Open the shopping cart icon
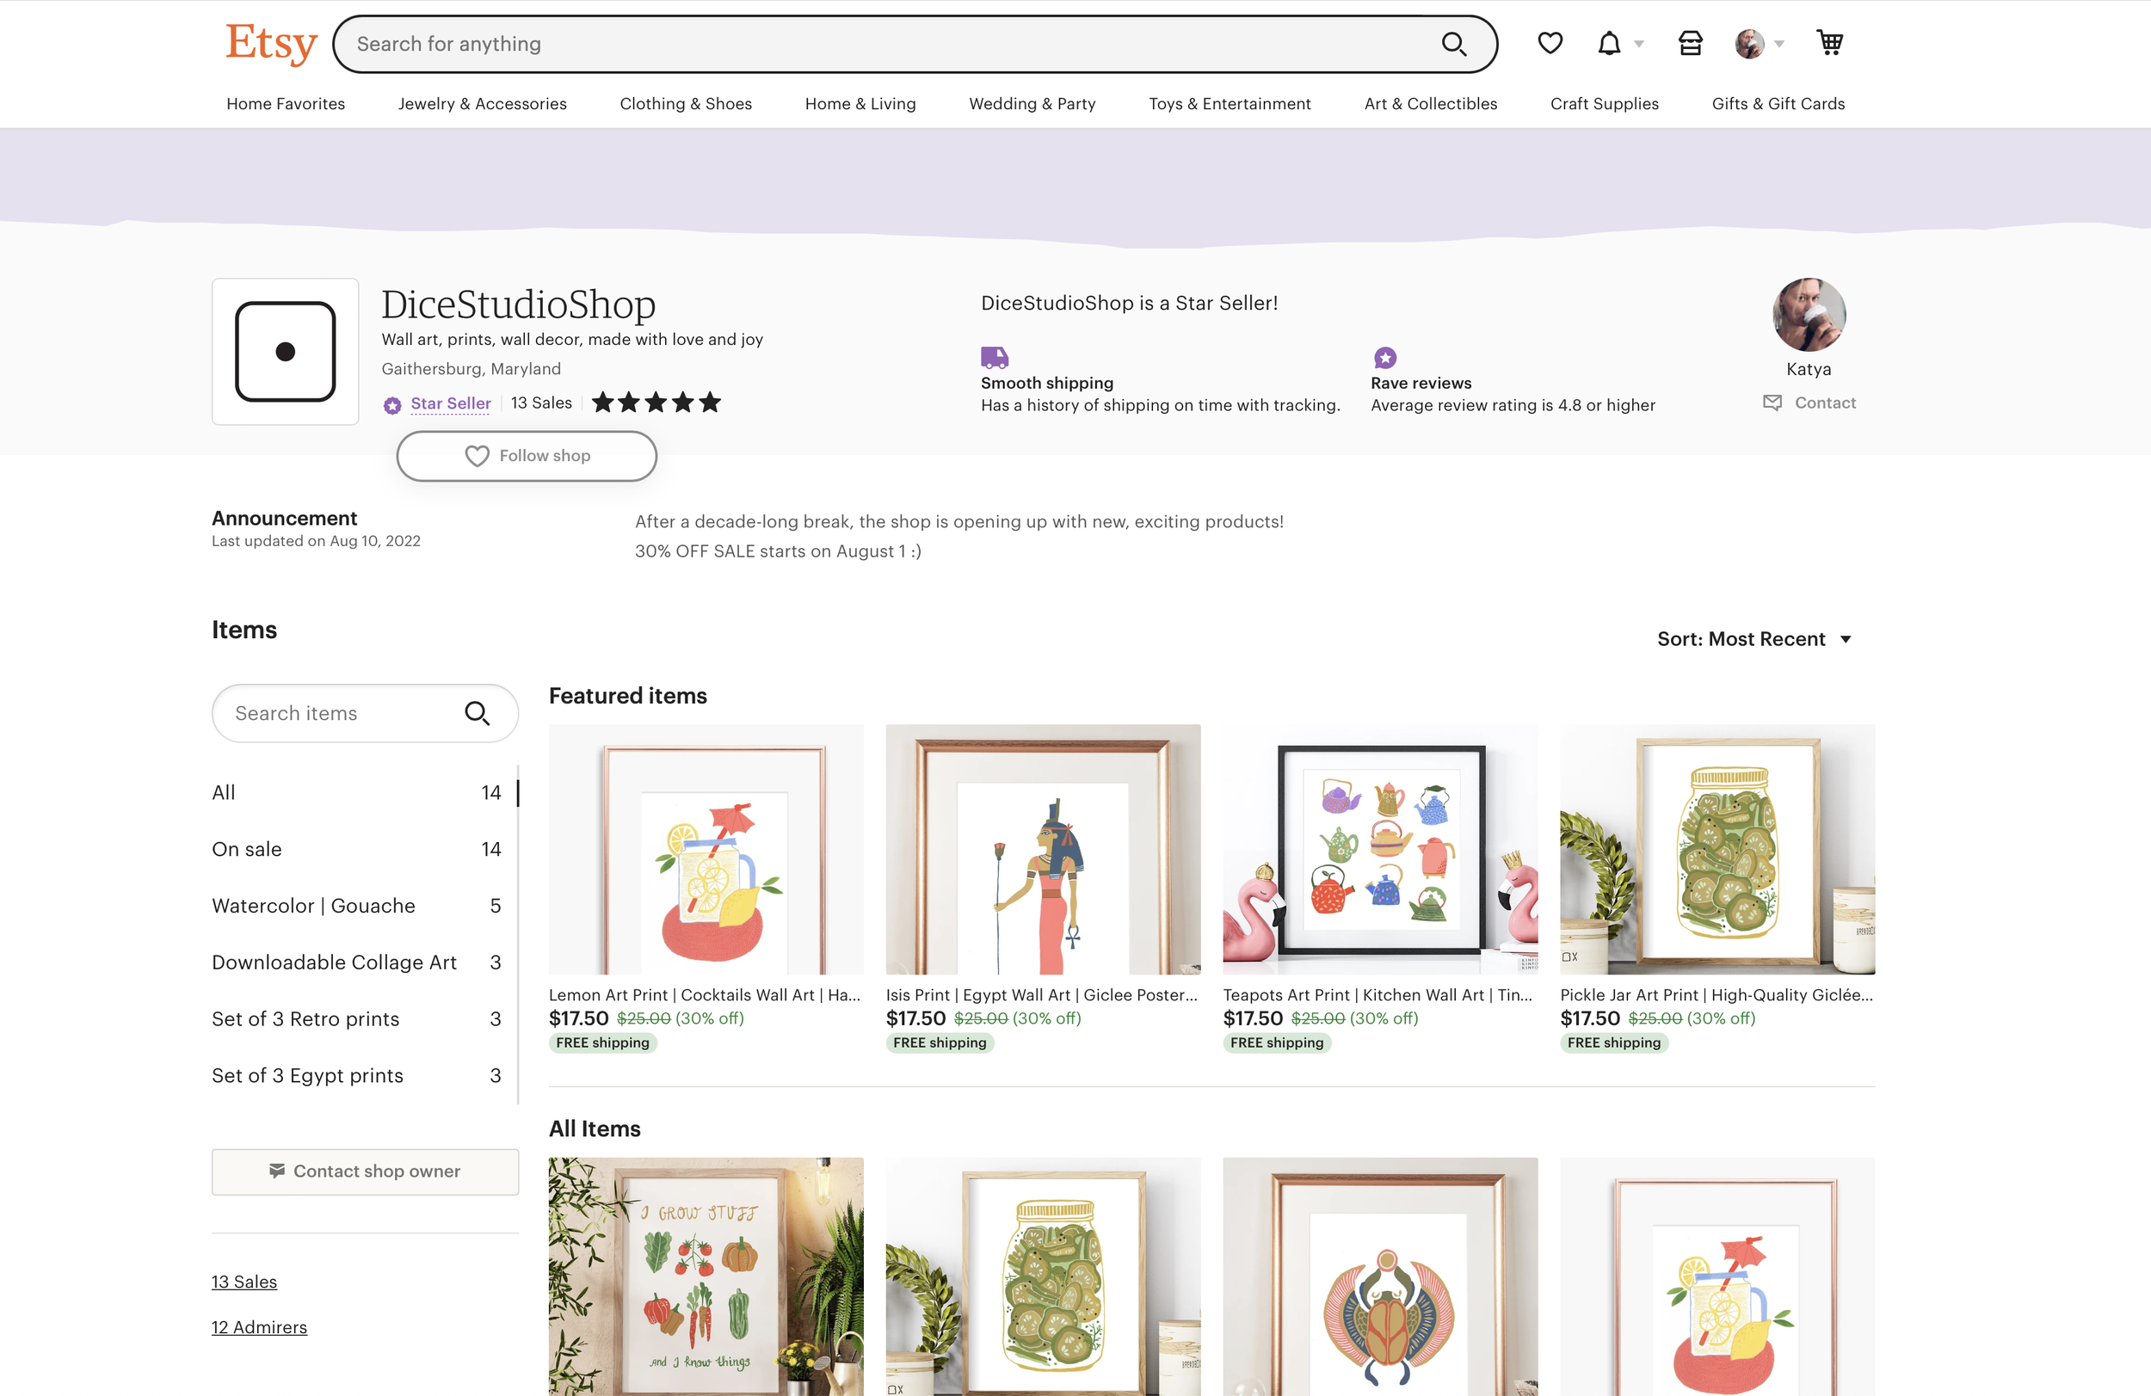 [1830, 42]
